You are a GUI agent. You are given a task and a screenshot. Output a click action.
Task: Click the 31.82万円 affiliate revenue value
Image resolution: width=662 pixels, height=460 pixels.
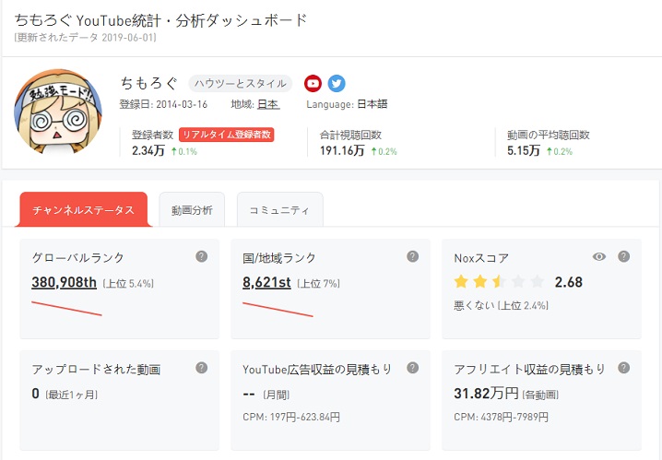coord(486,394)
